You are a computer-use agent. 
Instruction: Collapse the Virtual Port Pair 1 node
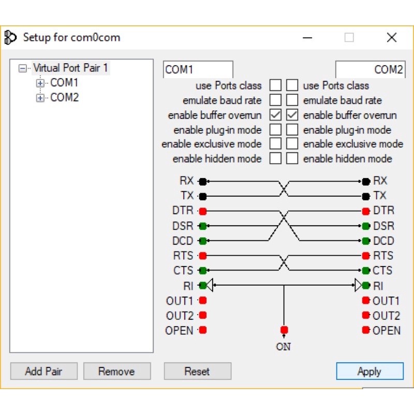[x=23, y=68]
